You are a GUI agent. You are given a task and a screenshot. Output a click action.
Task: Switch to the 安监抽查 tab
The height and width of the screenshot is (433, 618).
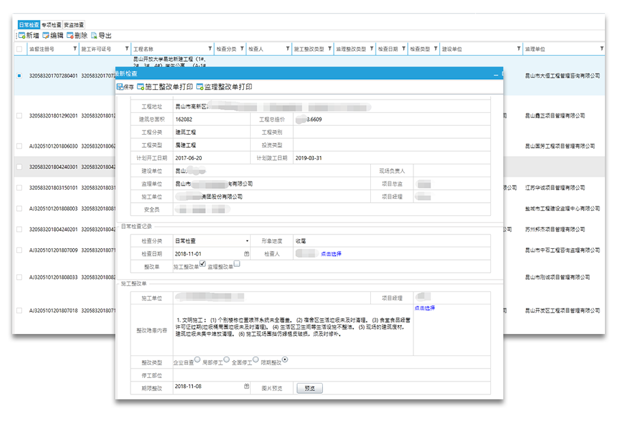(74, 25)
